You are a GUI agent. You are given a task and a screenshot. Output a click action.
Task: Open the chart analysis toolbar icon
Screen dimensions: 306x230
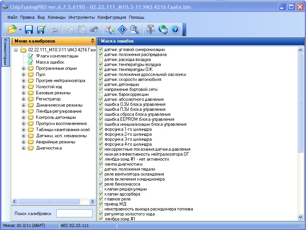coord(110,30)
